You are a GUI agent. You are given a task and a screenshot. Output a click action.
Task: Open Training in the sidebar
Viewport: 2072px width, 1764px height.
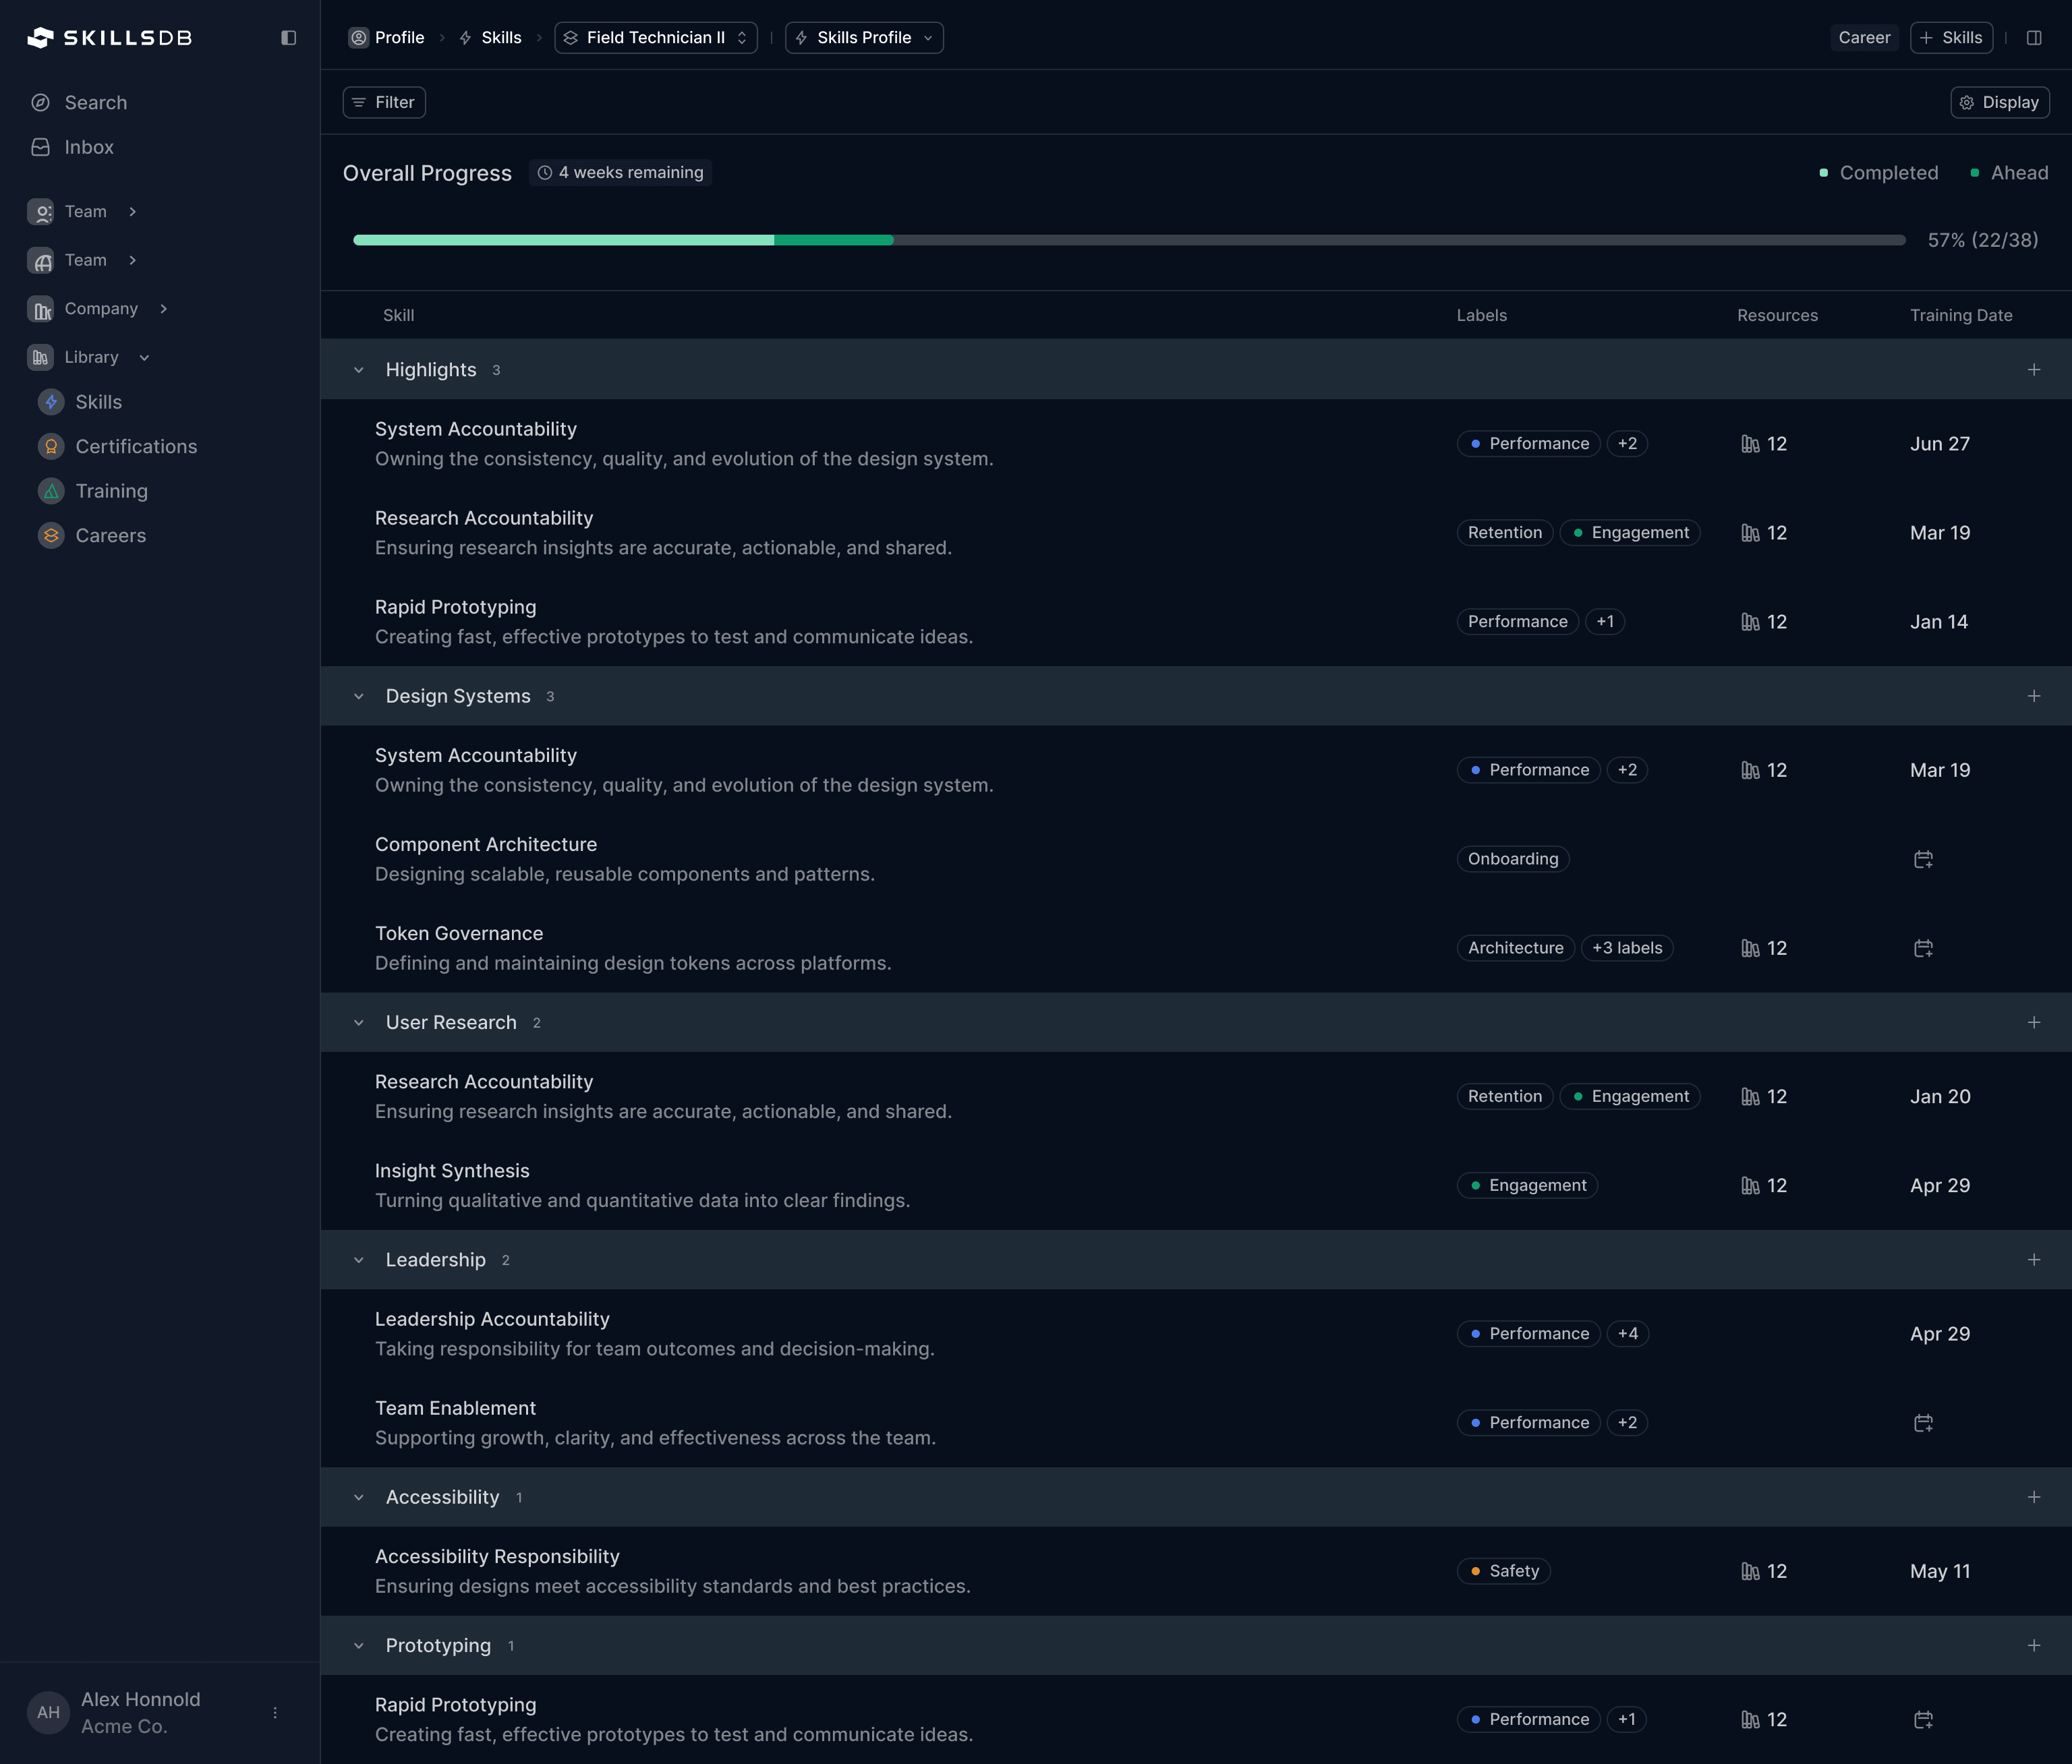pyautogui.click(x=111, y=491)
